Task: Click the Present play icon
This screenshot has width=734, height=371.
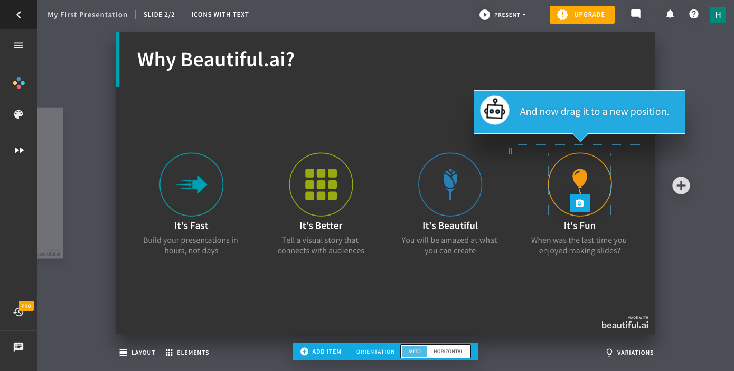Action: tap(485, 15)
